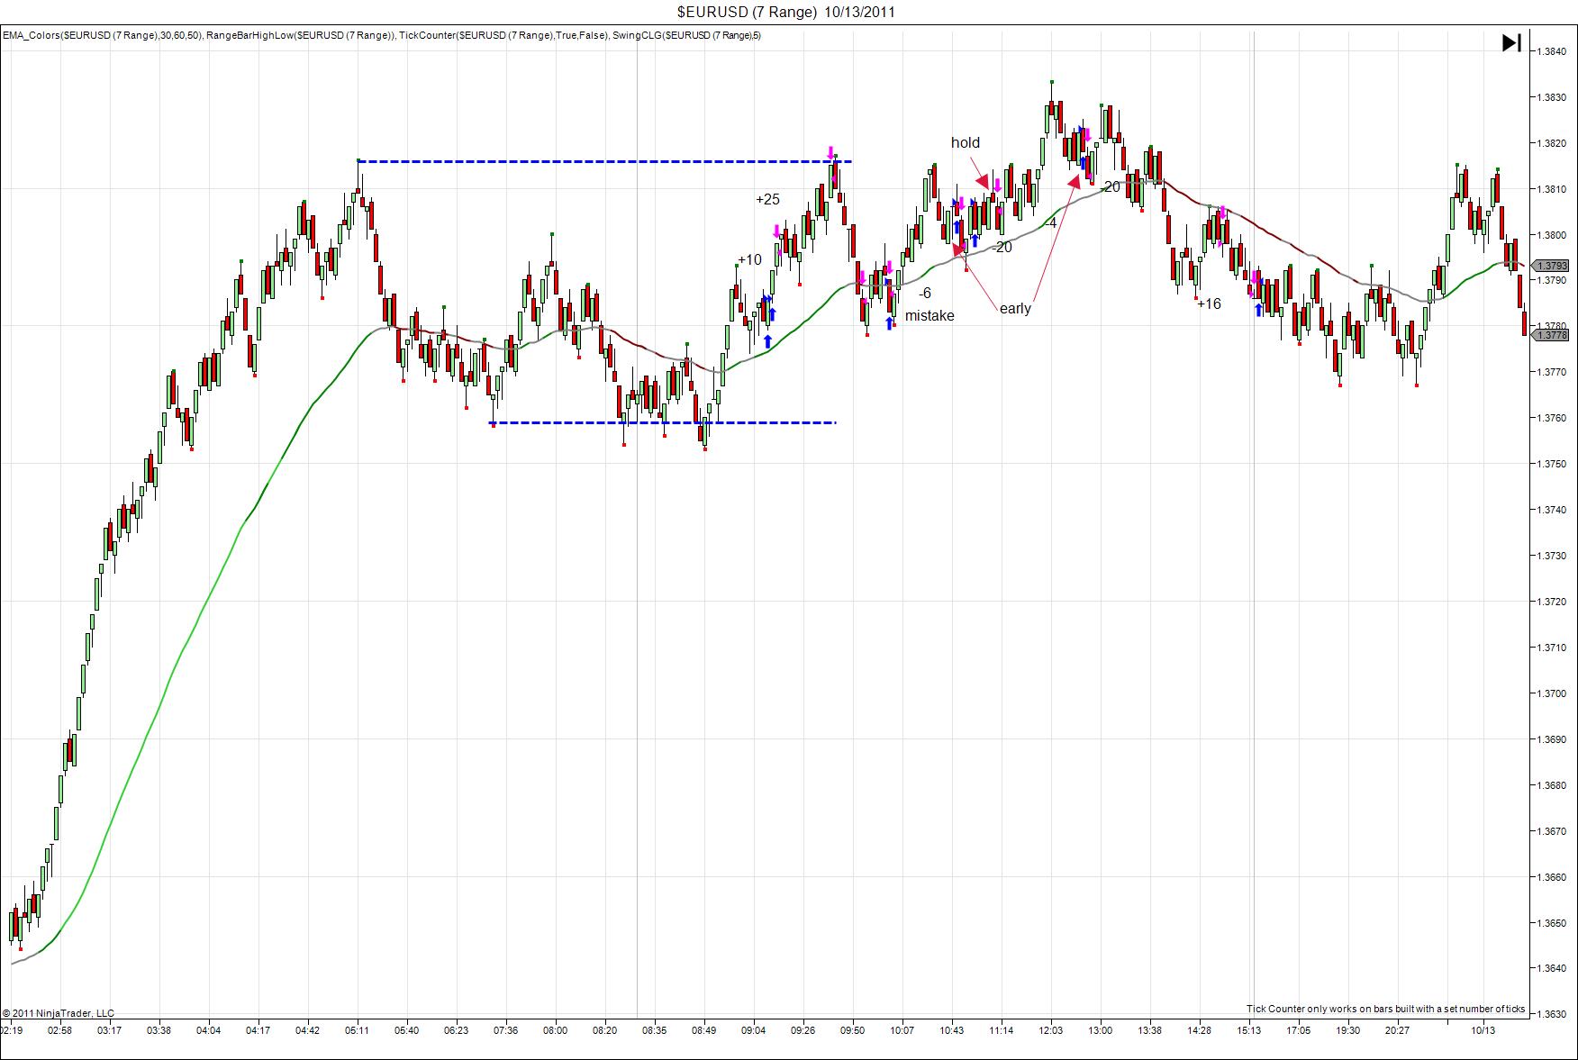Click the "Tick Counter only works on bars" message
The height and width of the screenshot is (1060, 1578).
click(1385, 1009)
